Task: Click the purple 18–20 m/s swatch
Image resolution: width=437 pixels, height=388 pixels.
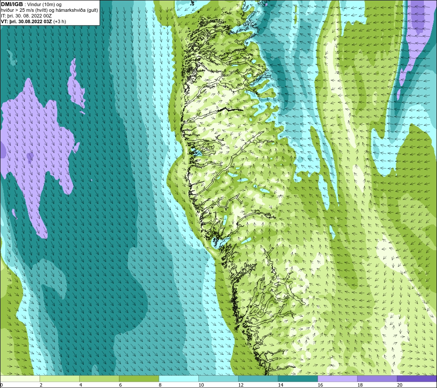Action: 377,378
